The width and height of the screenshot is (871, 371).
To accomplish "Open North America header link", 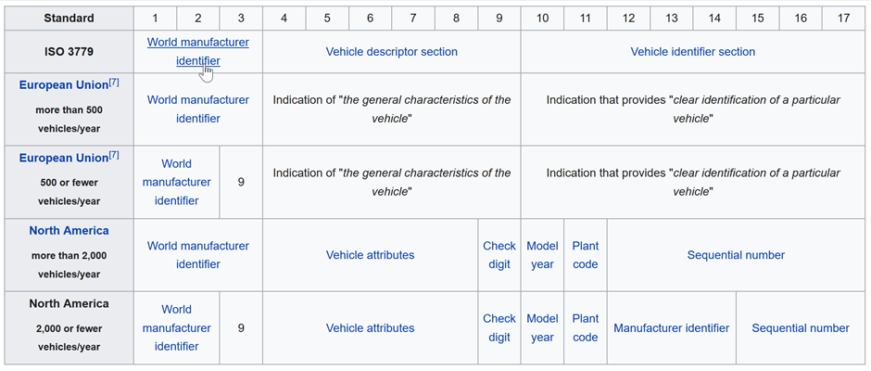I will pos(69,230).
